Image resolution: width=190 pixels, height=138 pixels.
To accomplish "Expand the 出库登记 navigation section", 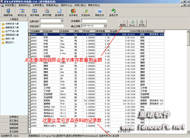I will coord(14,117).
